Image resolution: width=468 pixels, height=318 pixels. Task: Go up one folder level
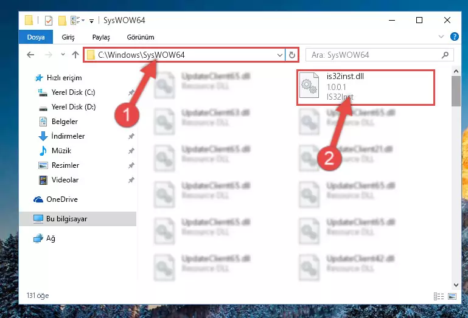[75, 55]
